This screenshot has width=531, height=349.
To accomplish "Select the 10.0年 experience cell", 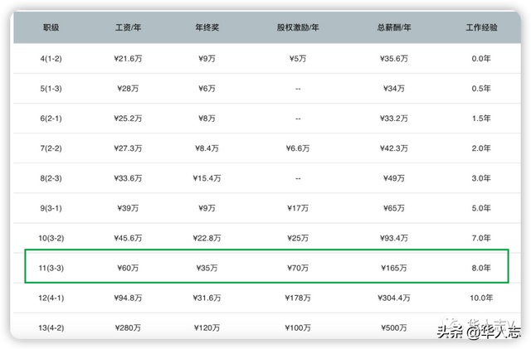I will (x=481, y=298).
